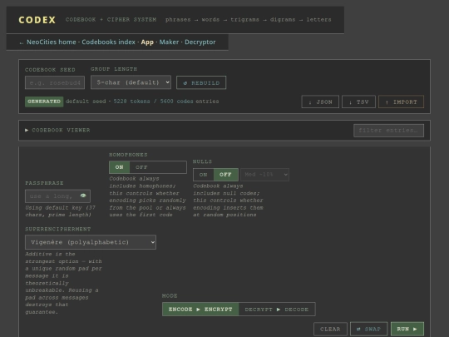Focus the filter entries field

tap(388, 131)
